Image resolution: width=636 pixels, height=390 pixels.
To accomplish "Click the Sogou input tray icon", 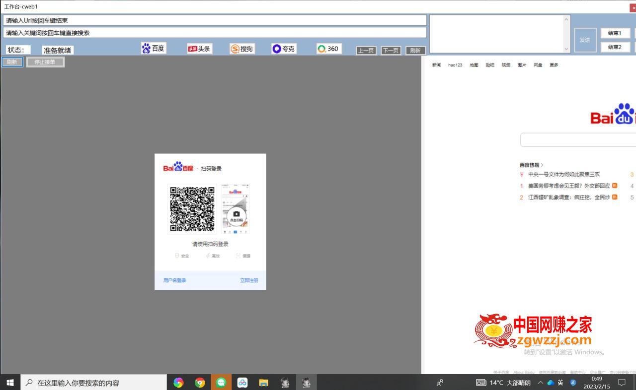I will pyautogui.click(x=573, y=383).
